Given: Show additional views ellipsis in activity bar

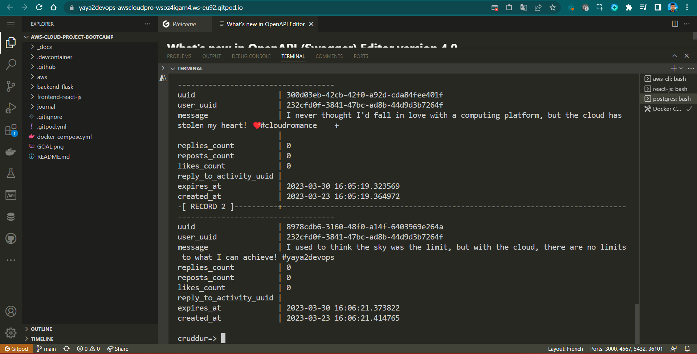Looking at the screenshot, I should 11,260.
